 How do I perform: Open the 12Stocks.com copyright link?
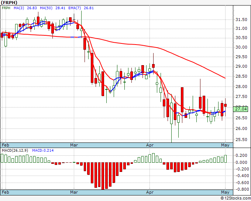[235, 198]
